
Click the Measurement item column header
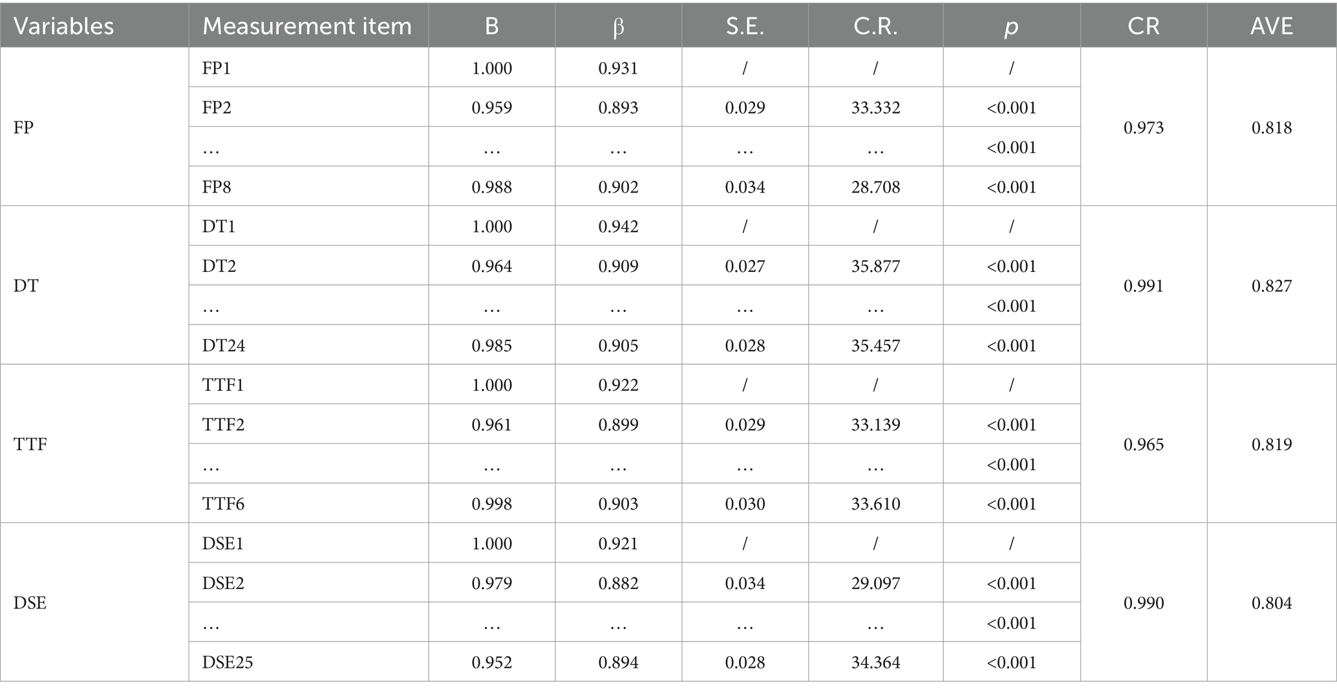pos(307,26)
